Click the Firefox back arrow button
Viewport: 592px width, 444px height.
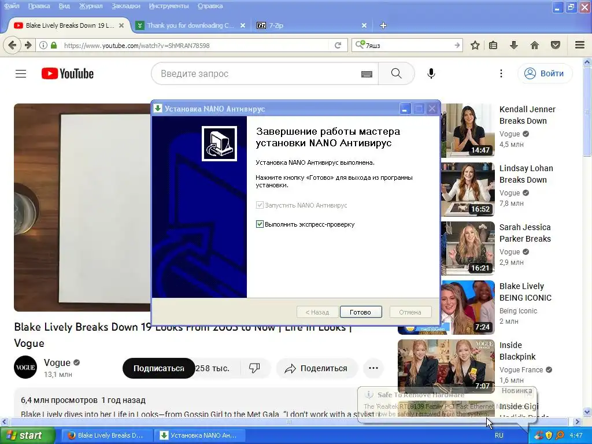click(x=12, y=45)
